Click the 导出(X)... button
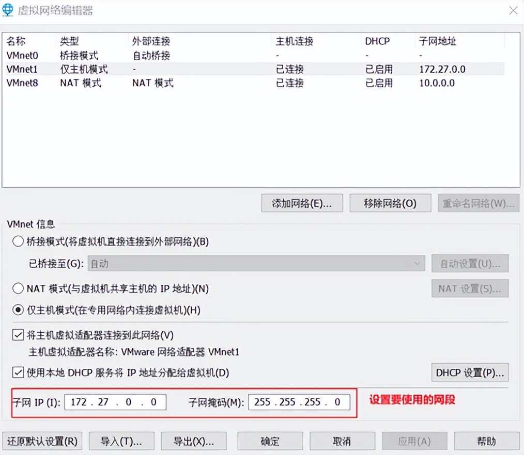This screenshot has width=524, height=455. [194, 441]
